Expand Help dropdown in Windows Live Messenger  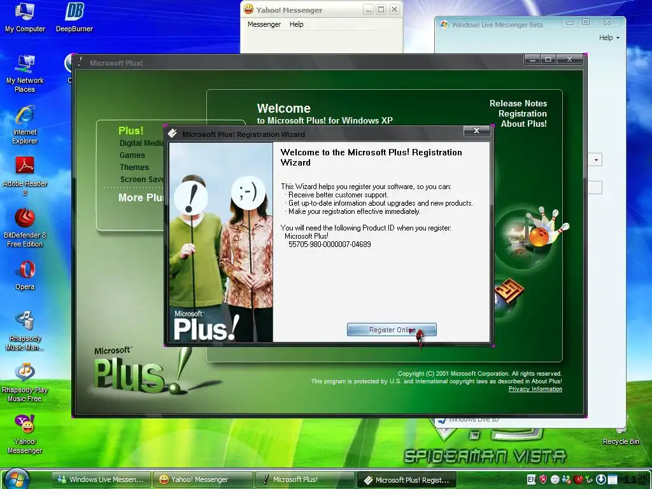pos(609,38)
